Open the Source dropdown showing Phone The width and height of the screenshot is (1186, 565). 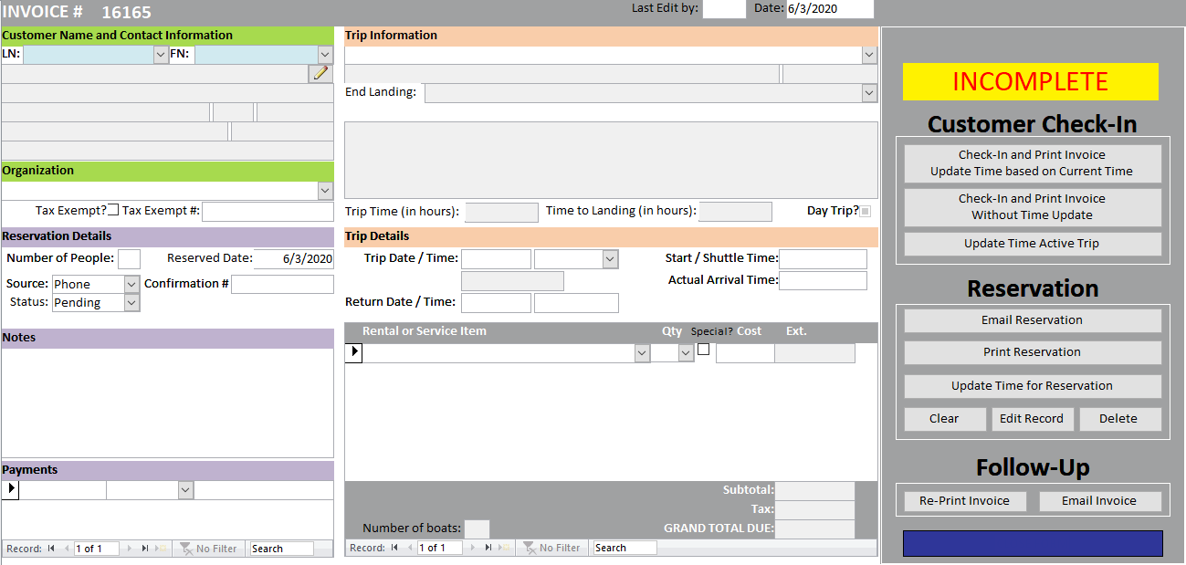[x=131, y=285]
